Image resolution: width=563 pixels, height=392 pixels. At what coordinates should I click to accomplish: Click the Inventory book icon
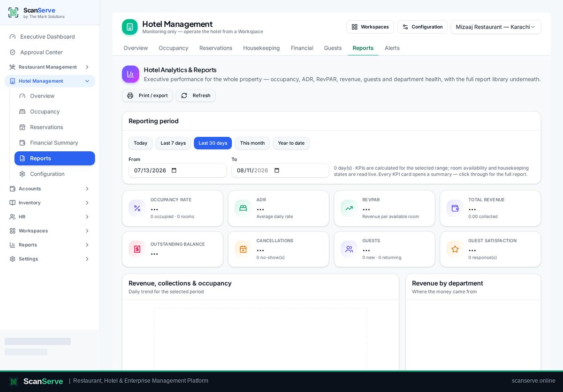[x=13, y=203]
